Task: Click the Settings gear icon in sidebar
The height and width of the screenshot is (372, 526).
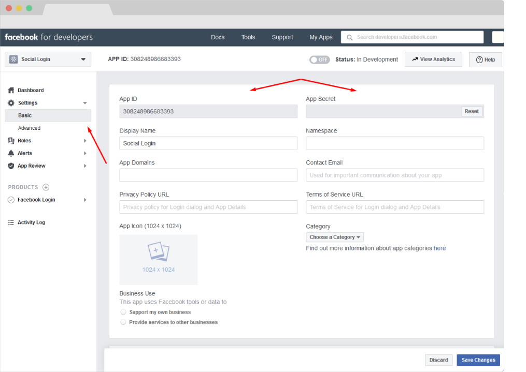Action: [x=11, y=103]
